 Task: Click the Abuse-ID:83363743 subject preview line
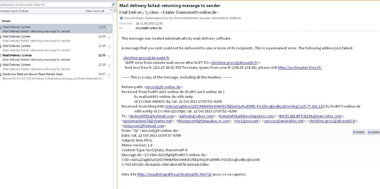click(x=53, y=78)
